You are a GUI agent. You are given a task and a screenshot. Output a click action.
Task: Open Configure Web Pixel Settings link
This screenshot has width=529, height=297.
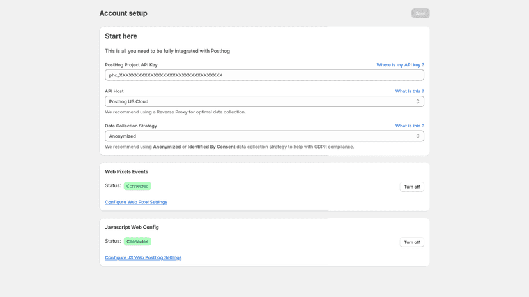(136, 202)
